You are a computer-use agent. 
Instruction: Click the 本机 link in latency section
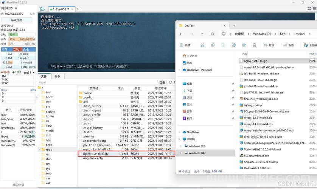coord(33,90)
